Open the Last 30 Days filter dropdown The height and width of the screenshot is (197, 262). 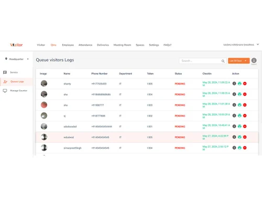(239, 60)
